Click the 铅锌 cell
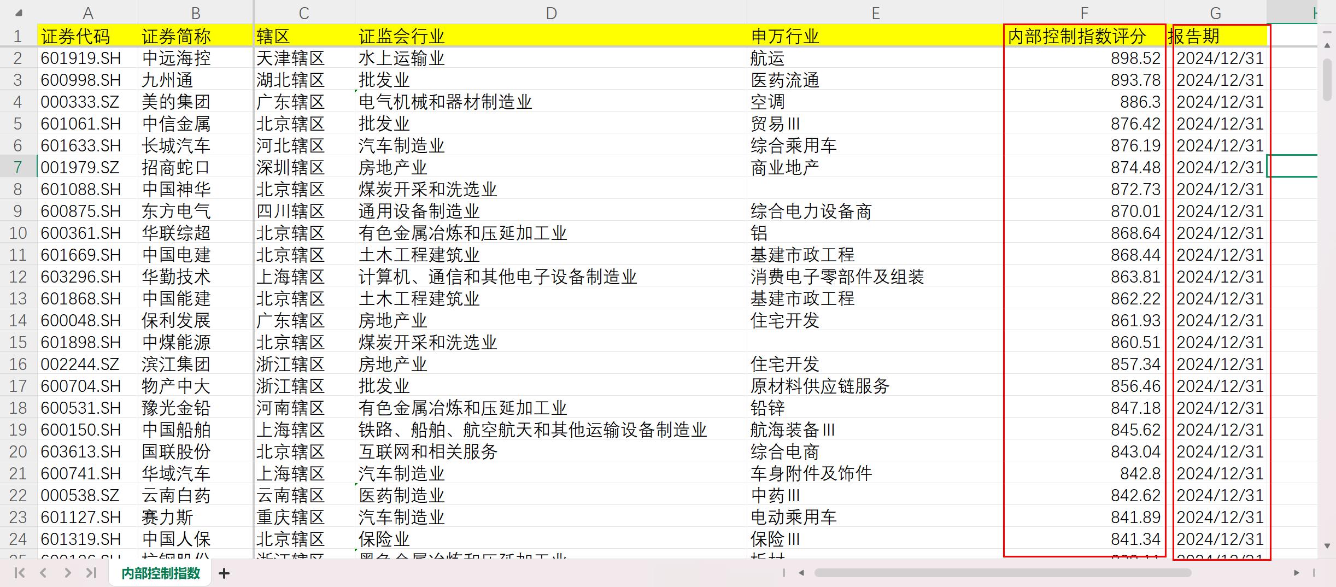The height and width of the screenshot is (587, 1336). [x=875, y=408]
